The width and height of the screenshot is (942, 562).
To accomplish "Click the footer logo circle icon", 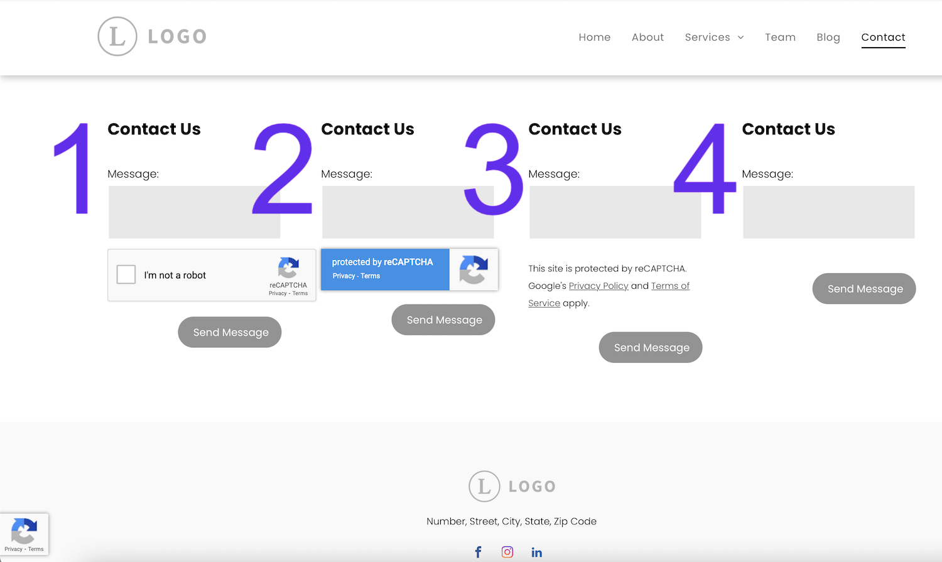I will 484,486.
